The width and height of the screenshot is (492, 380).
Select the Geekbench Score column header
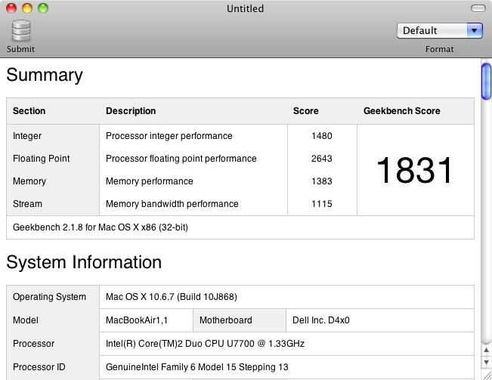pyautogui.click(x=401, y=111)
